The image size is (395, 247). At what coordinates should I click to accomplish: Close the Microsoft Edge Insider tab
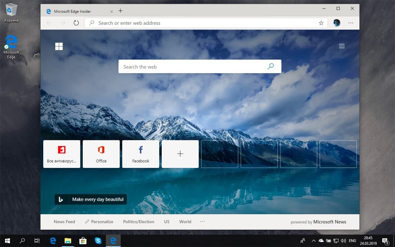[x=111, y=12]
